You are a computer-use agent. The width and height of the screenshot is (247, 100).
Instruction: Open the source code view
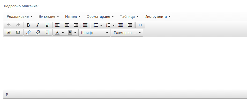[x=140, y=25]
